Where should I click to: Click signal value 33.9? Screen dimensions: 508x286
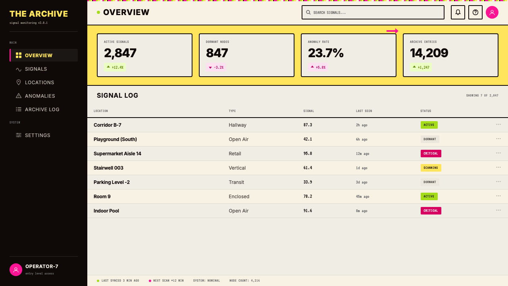pyautogui.click(x=308, y=182)
